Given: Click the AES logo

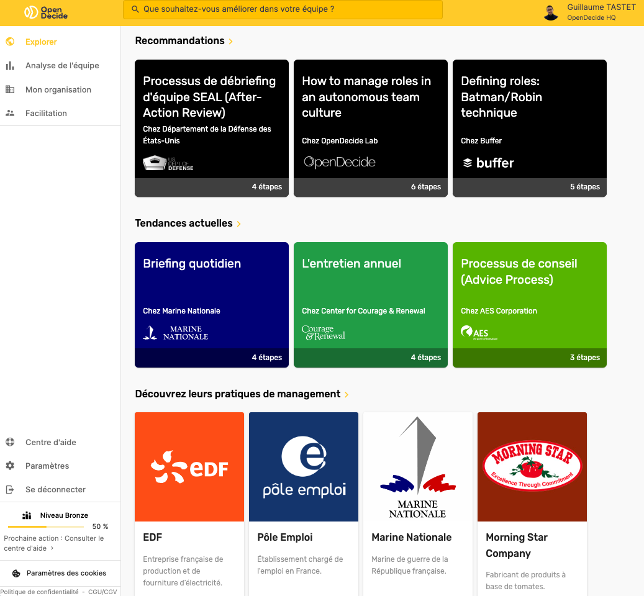Looking at the screenshot, I should point(479,333).
